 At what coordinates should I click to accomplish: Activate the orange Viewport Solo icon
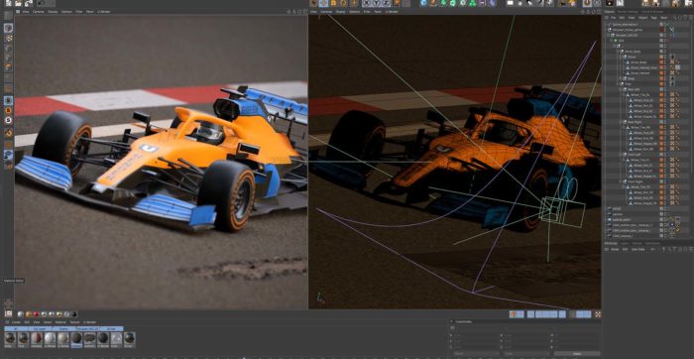click(8, 110)
